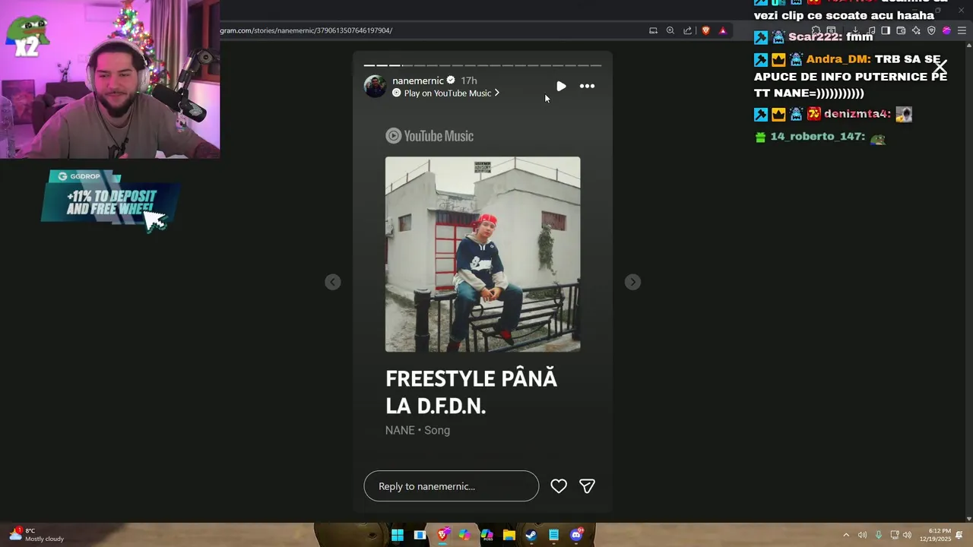Screen dimensions: 973x547
Task: Open File Explorer on taskbar
Action: (x=509, y=535)
